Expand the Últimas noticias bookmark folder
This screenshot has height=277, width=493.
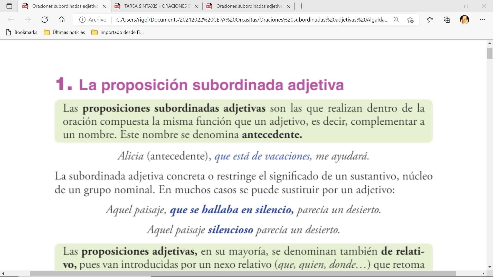pyautogui.click(x=64, y=32)
